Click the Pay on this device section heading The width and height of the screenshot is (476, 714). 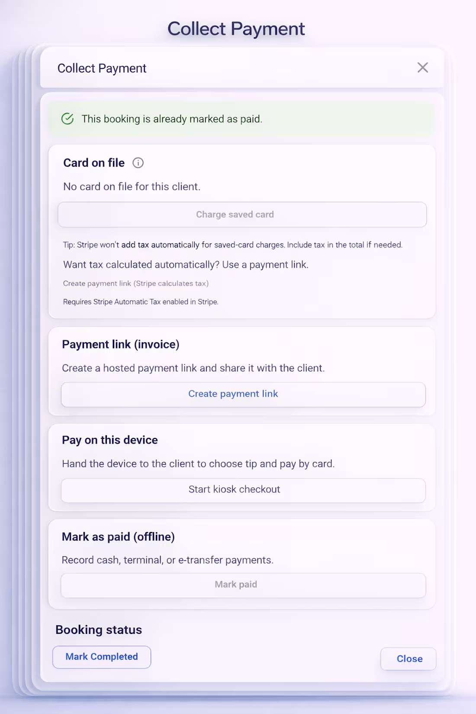110,440
